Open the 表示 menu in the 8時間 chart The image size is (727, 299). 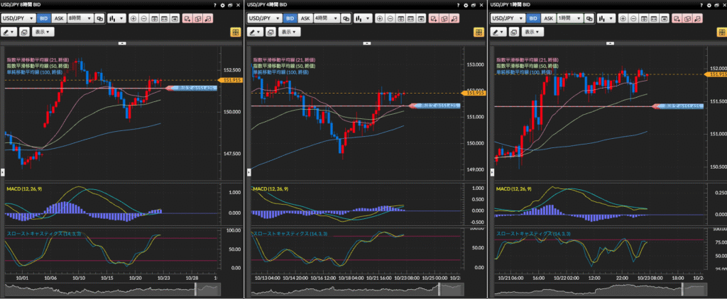43,32
